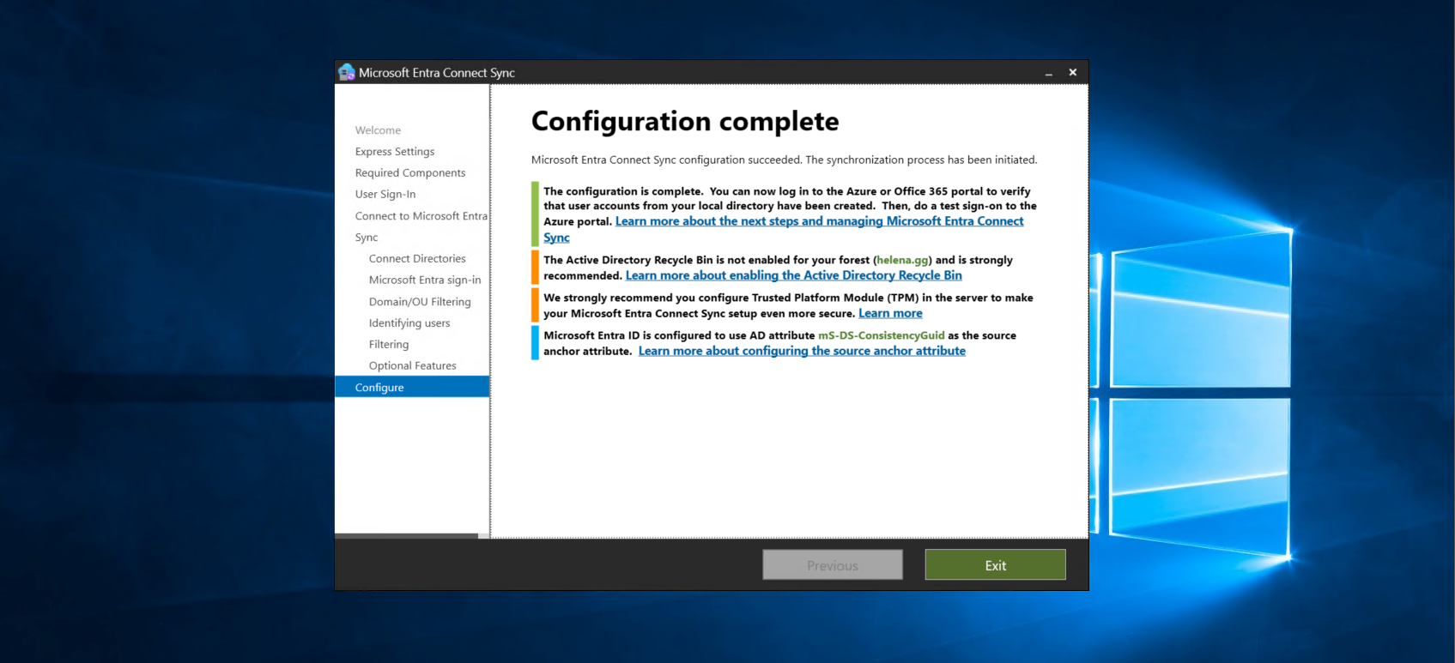1455x663 pixels.
Task: Click the sidebar horizontal scrollbar
Action: pyautogui.click(x=406, y=535)
